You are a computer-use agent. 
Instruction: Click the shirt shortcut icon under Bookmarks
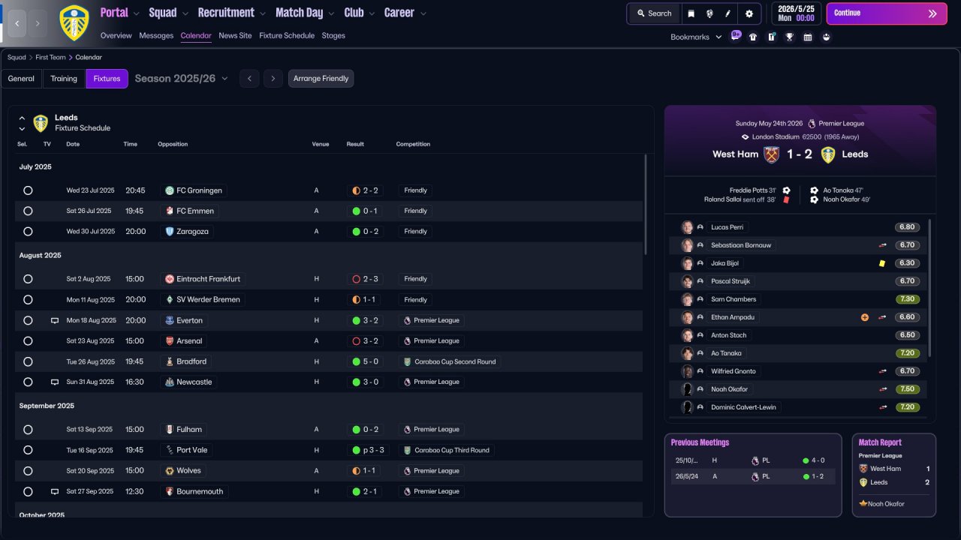point(753,37)
